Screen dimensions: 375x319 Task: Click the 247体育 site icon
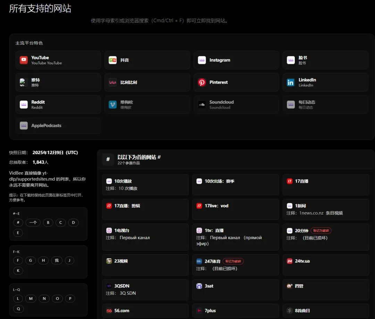tap(199, 261)
